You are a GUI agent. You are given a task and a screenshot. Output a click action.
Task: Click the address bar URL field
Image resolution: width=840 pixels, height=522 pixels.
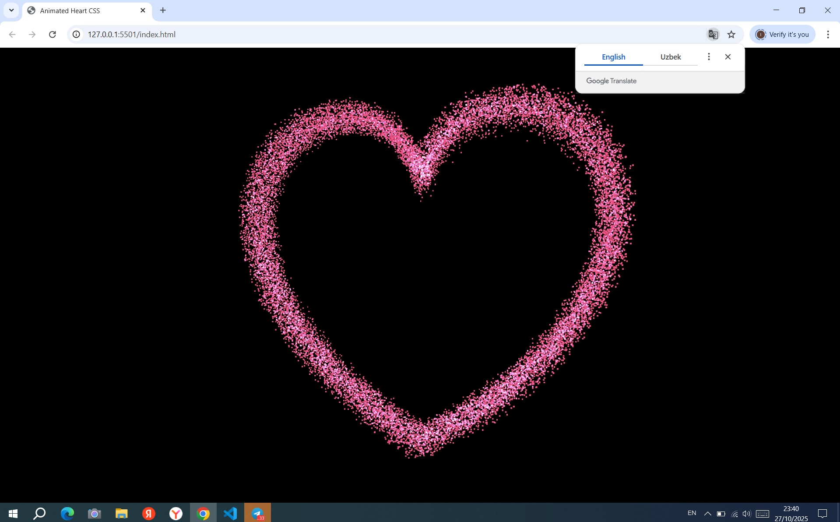350,34
